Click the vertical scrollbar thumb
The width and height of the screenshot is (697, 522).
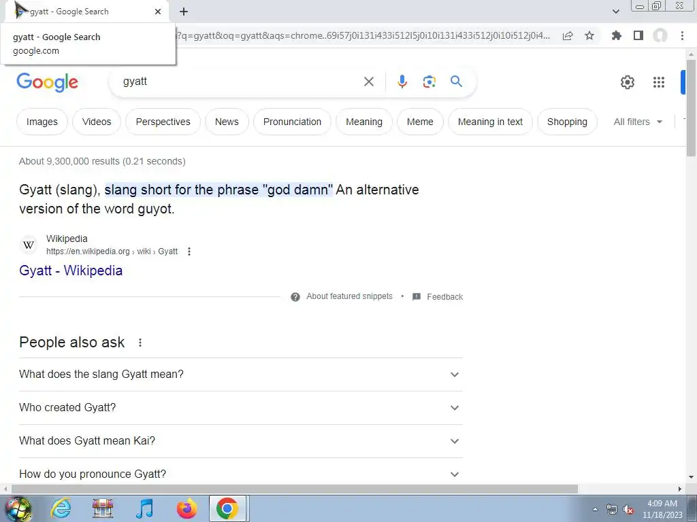(691, 107)
